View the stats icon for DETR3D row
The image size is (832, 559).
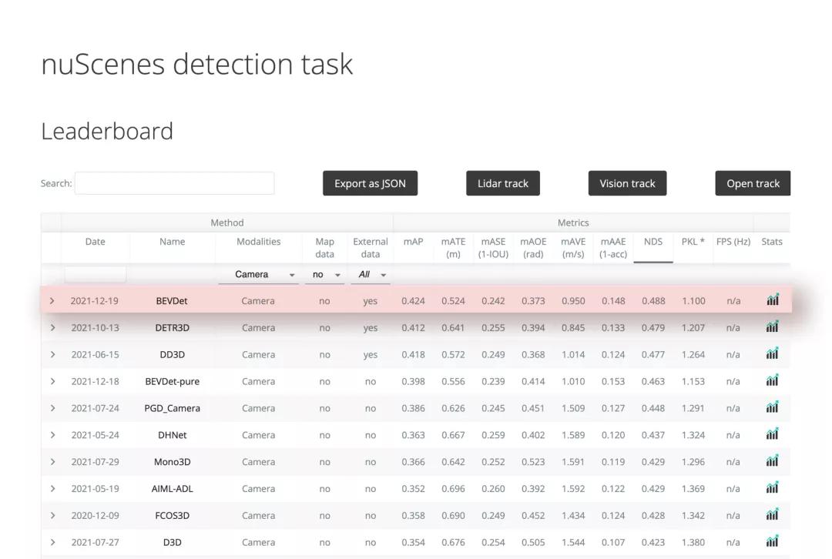[772, 327]
